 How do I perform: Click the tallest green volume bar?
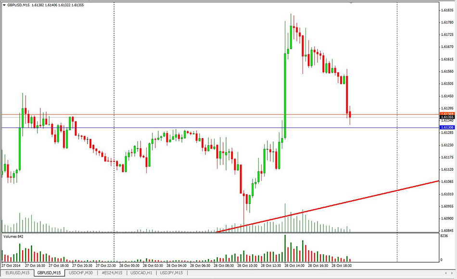tap(285, 249)
